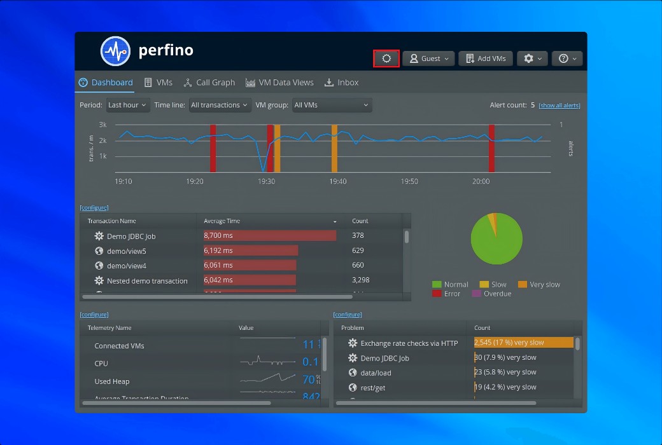
Task: Click the 6,061 ms average time bar
Action: (x=250, y=265)
